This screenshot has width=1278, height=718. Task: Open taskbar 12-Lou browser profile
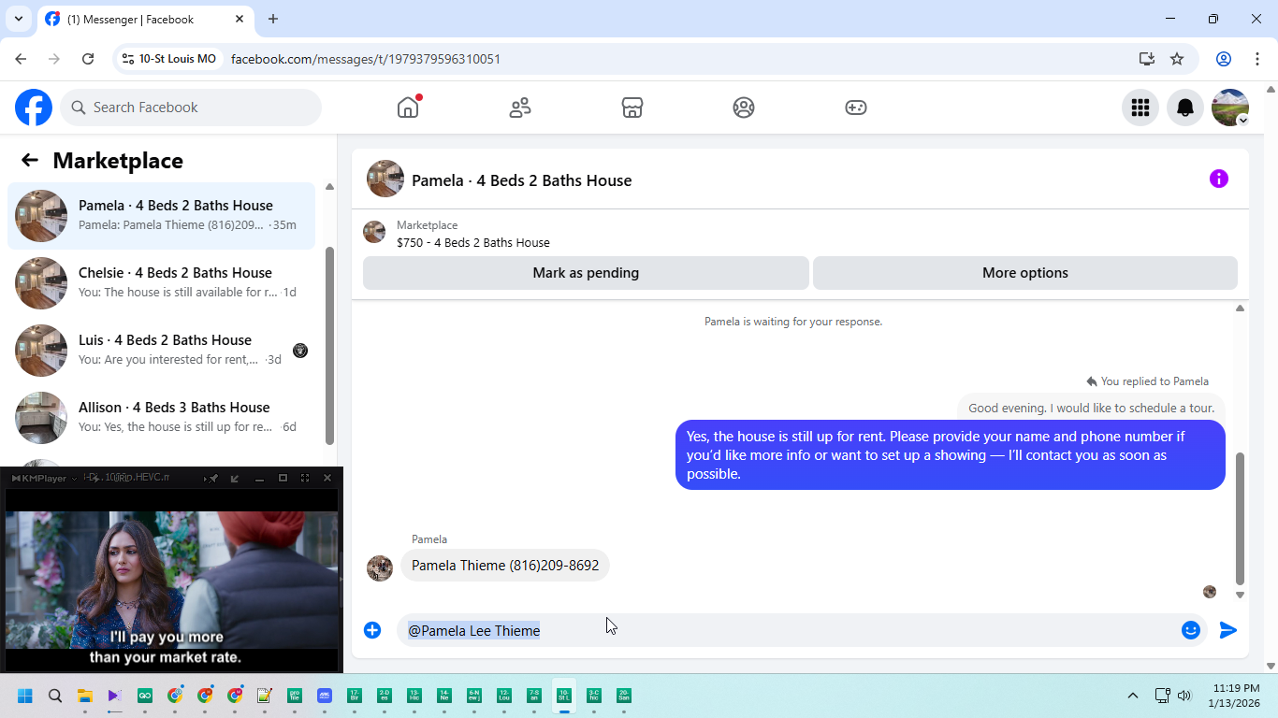click(x=504, y=696)
